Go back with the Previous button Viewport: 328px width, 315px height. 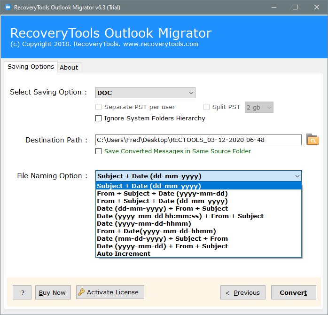[x=243, y=292]
